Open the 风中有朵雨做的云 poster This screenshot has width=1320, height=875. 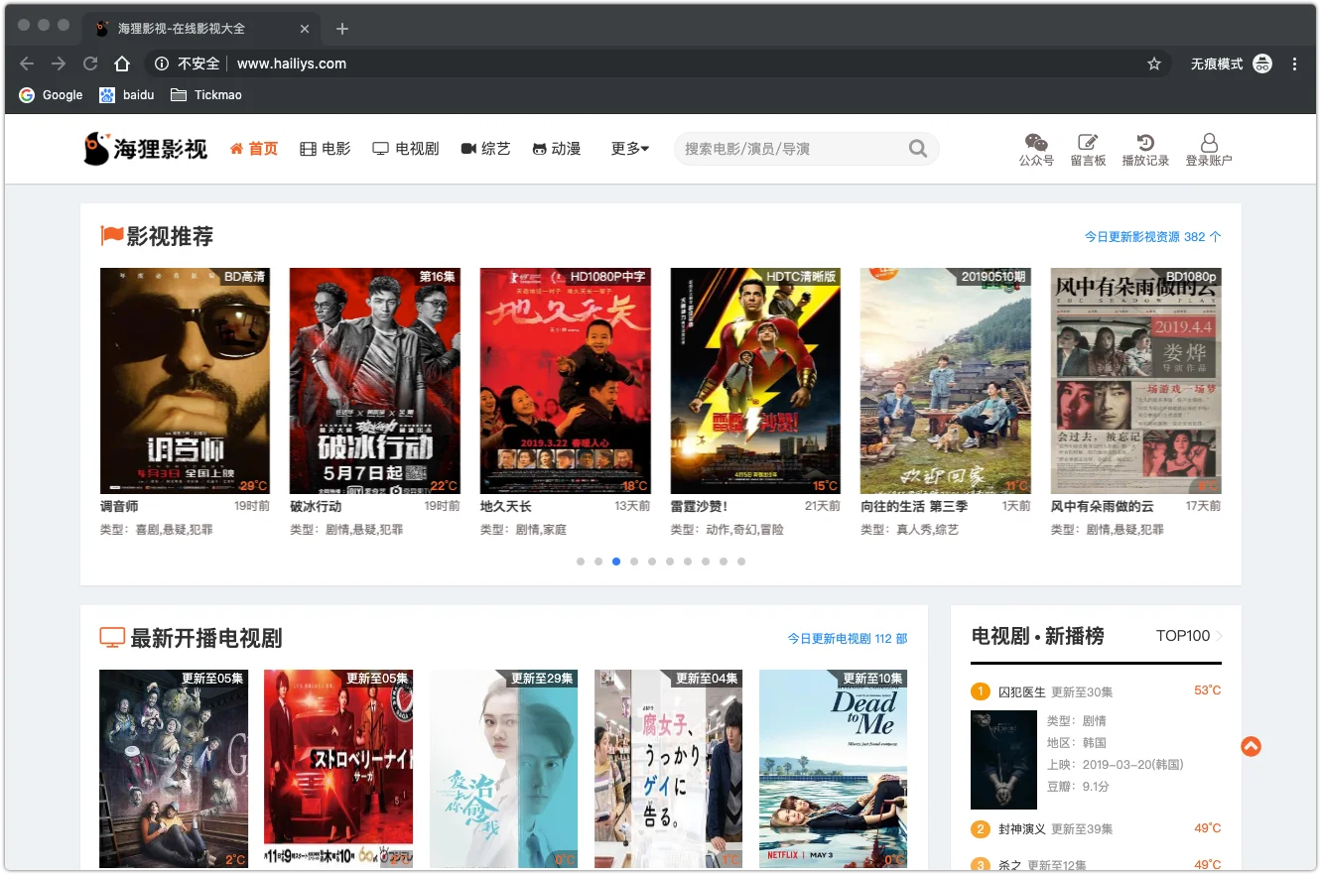(1136, 381)
